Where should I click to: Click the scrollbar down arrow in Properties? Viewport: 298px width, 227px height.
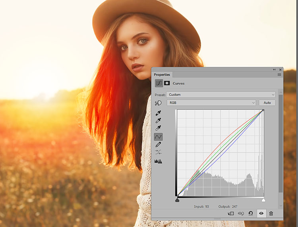point(281,206)
